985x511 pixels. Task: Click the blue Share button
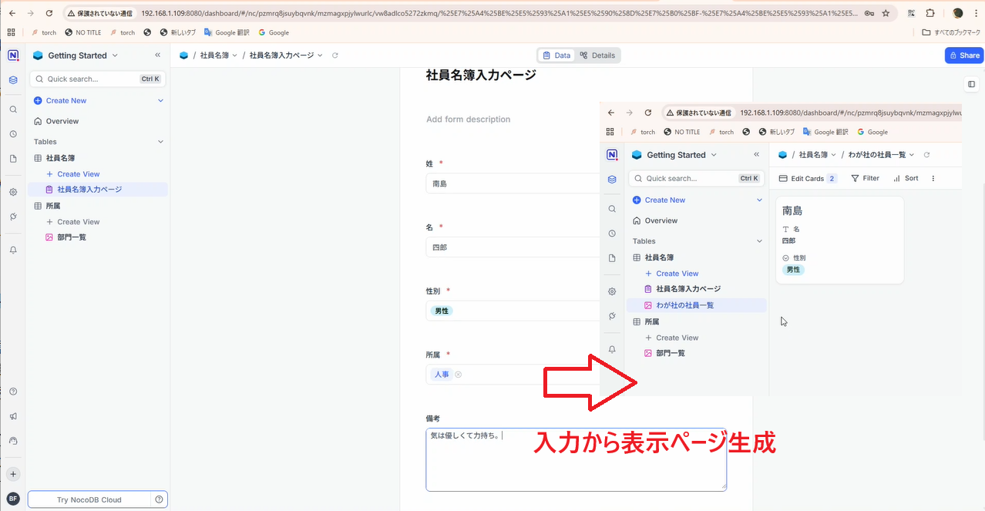[x=963, y=55]
